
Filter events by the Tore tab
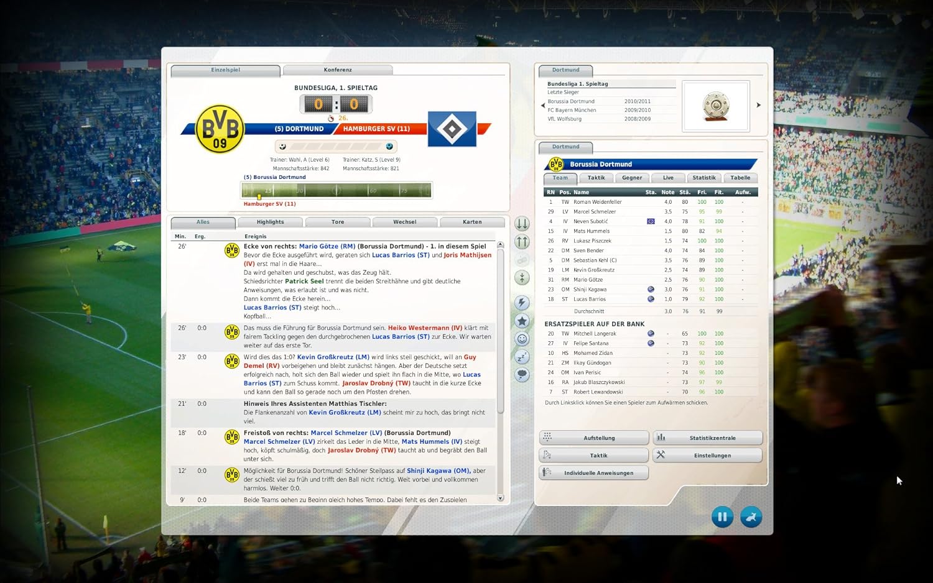(338, 222)
